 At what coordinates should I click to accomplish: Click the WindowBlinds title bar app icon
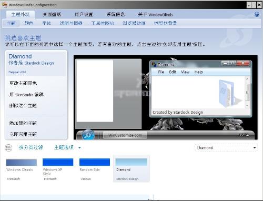(x=4, y=5)
